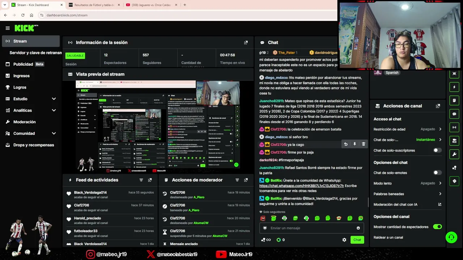The height and width of the screenshot is (260, 463).
Task: Click the green headset support button
Action: point(451,238)
